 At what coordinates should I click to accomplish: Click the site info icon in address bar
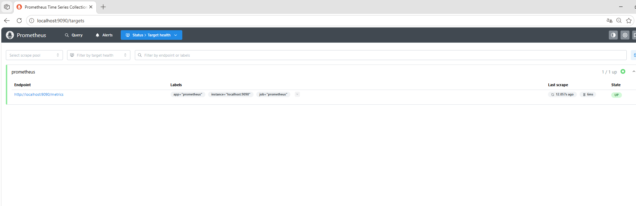click(x=32, y=21)
